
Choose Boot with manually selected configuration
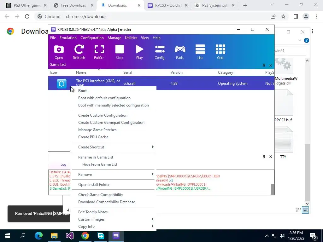113,105
